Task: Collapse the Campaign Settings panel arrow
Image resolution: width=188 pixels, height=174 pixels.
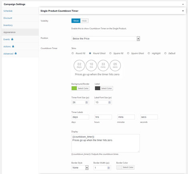Action: 183,4
